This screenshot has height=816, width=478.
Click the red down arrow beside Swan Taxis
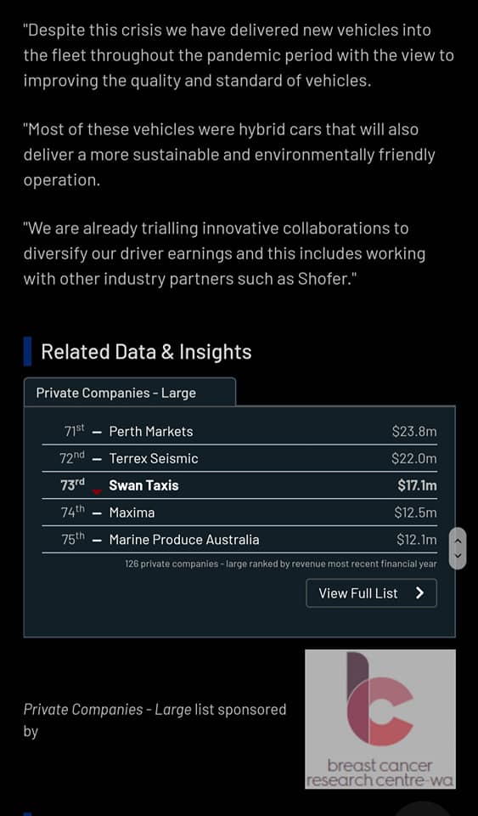(97, 491)
